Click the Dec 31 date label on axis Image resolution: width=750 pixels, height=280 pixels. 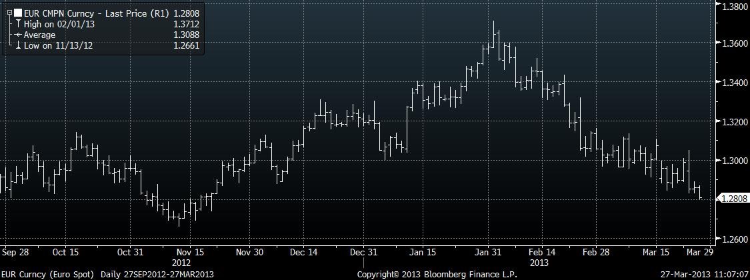363,253
